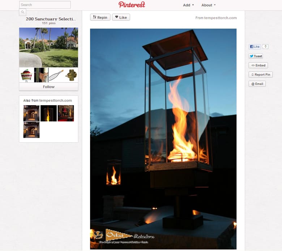Click the Facebook Like button
Screen dimensions: 282x251
[x=255, y=47]
